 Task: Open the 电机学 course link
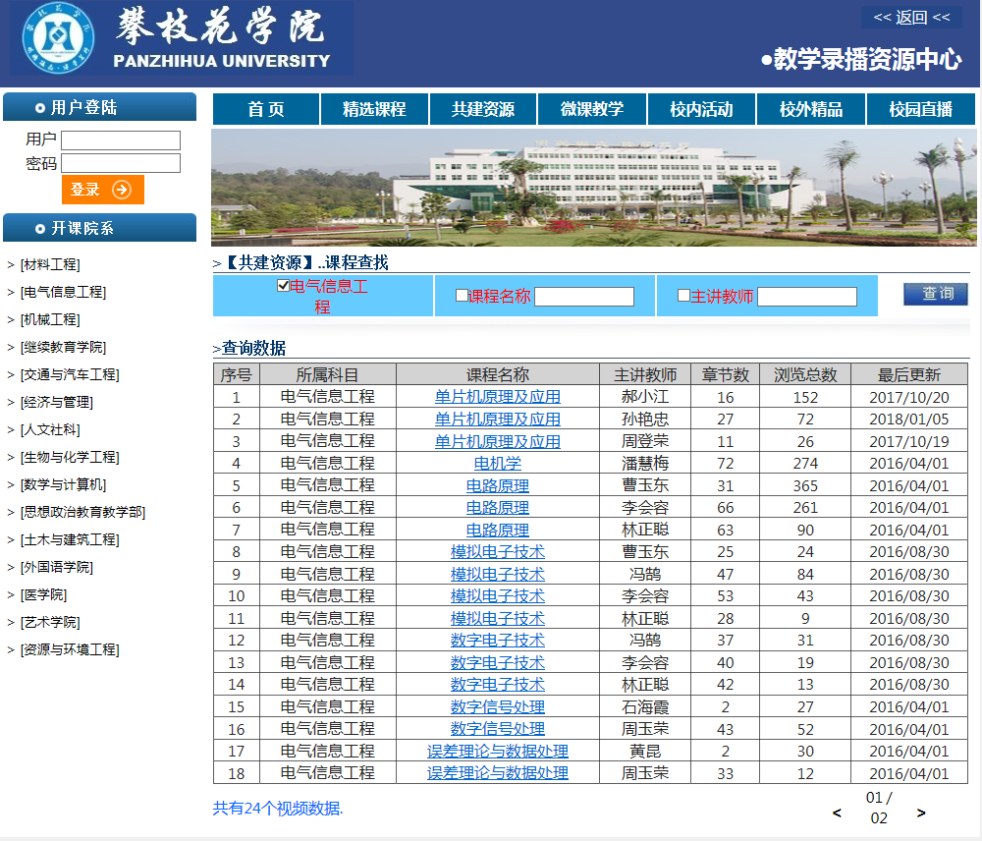pyautogui.click(x=498, y=463)
